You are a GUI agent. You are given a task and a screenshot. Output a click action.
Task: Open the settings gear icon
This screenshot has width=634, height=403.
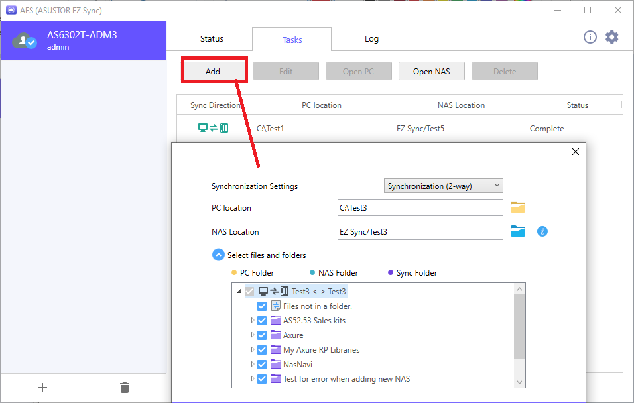pos(611,37)
